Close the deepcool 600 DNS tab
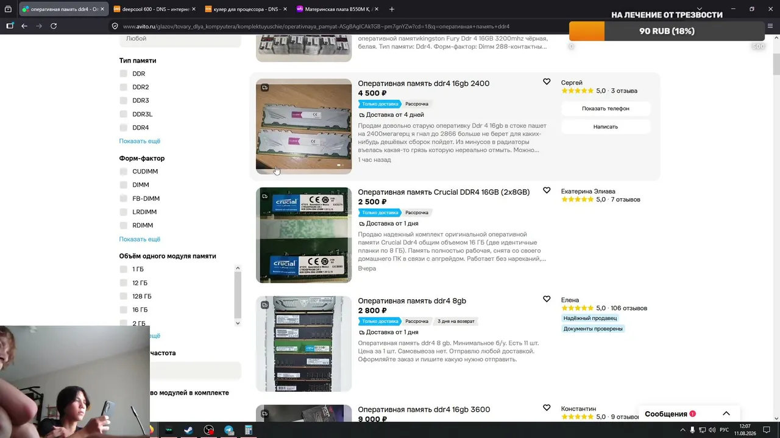Image resolution: width=780 pixels, height=438 pixels. click(194, 9)
